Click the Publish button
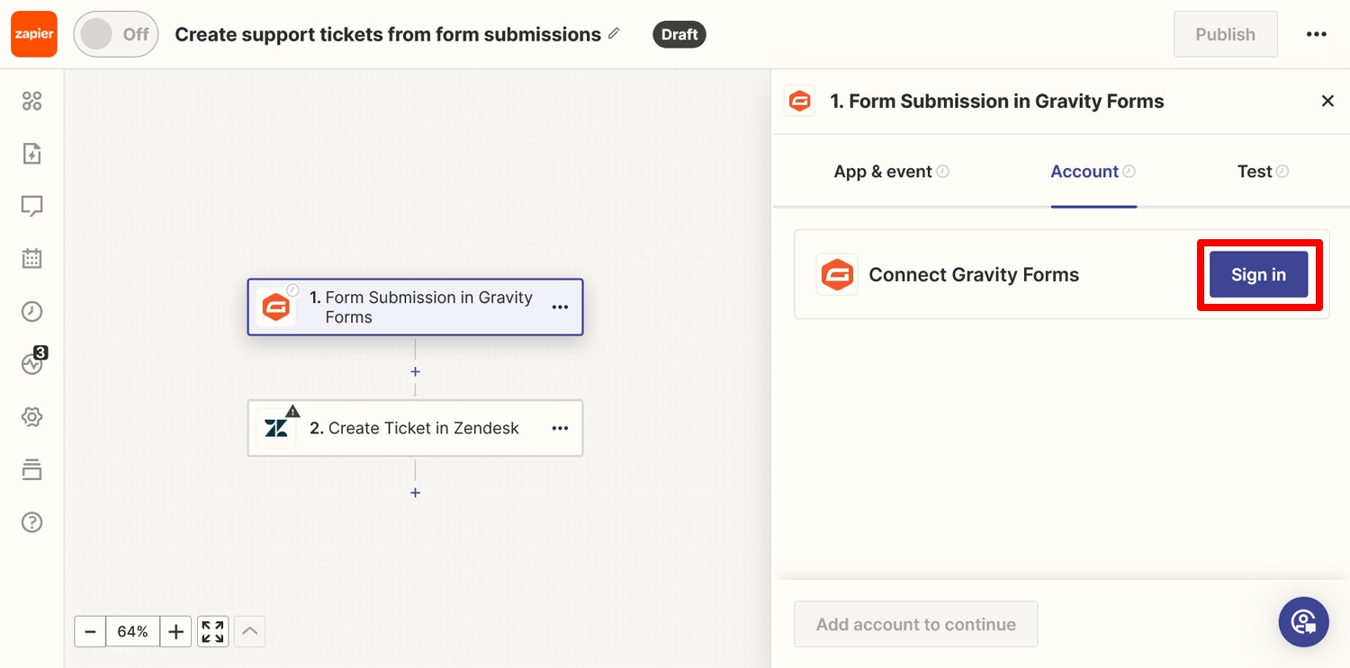The width and height of the screenshot is (1350, 668). pos(1225,34)
